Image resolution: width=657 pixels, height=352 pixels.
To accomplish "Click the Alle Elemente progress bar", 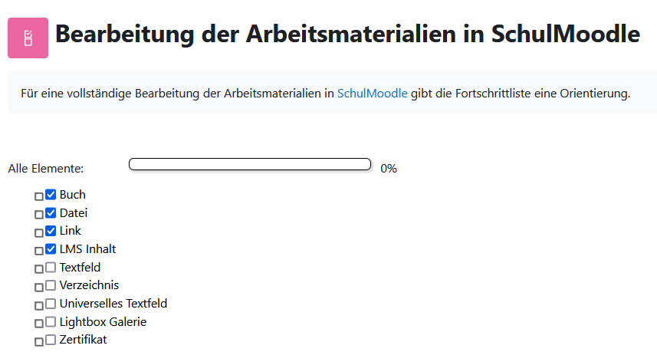I will [250, 164].
